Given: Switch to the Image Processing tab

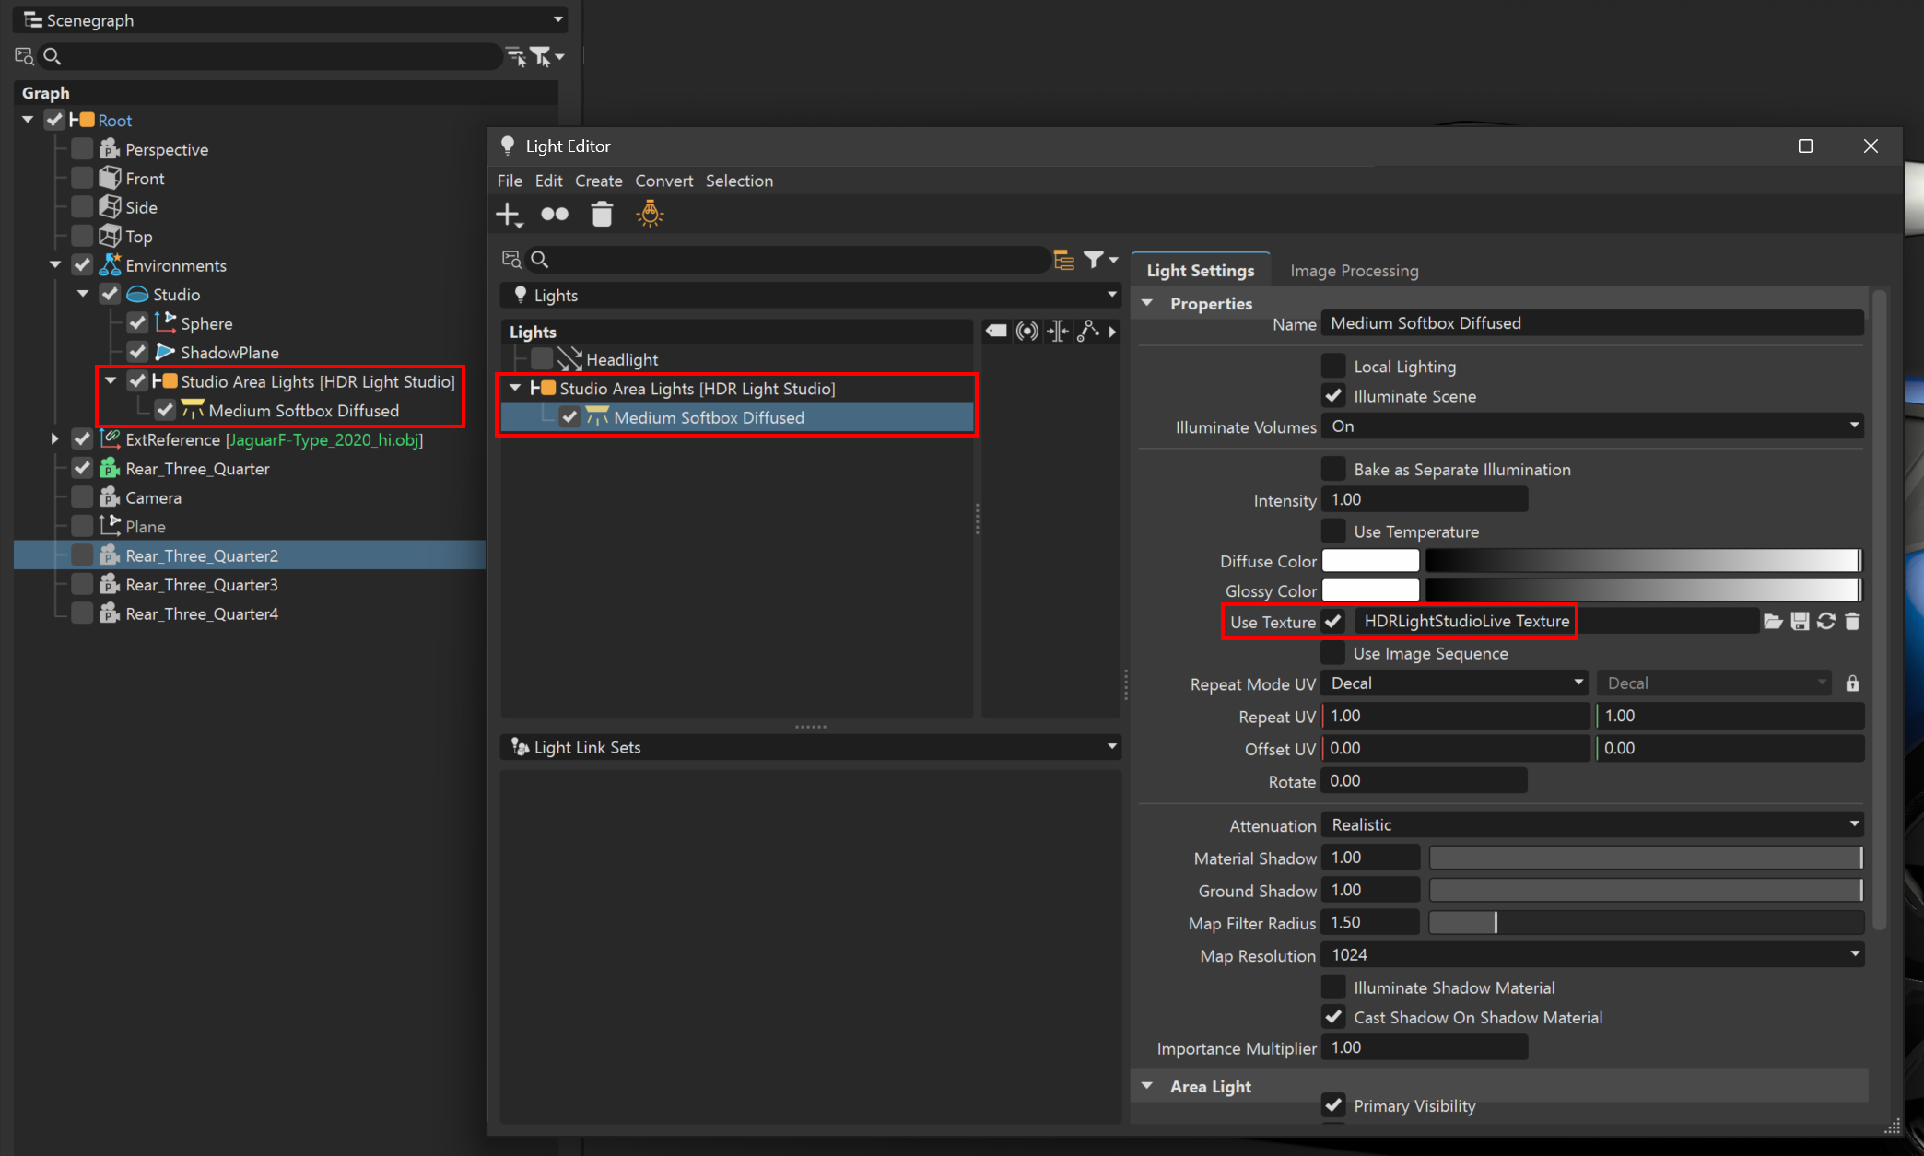Looking at the screenshot, I should coord(1354,270).
